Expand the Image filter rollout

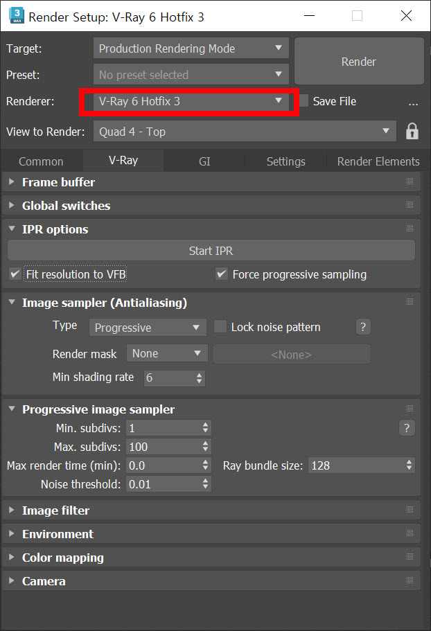click(12, 510)
